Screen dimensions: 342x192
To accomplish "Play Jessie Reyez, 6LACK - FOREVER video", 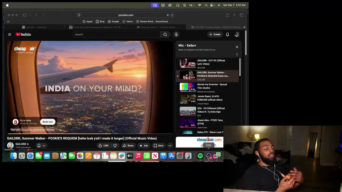I will [208, 100].
